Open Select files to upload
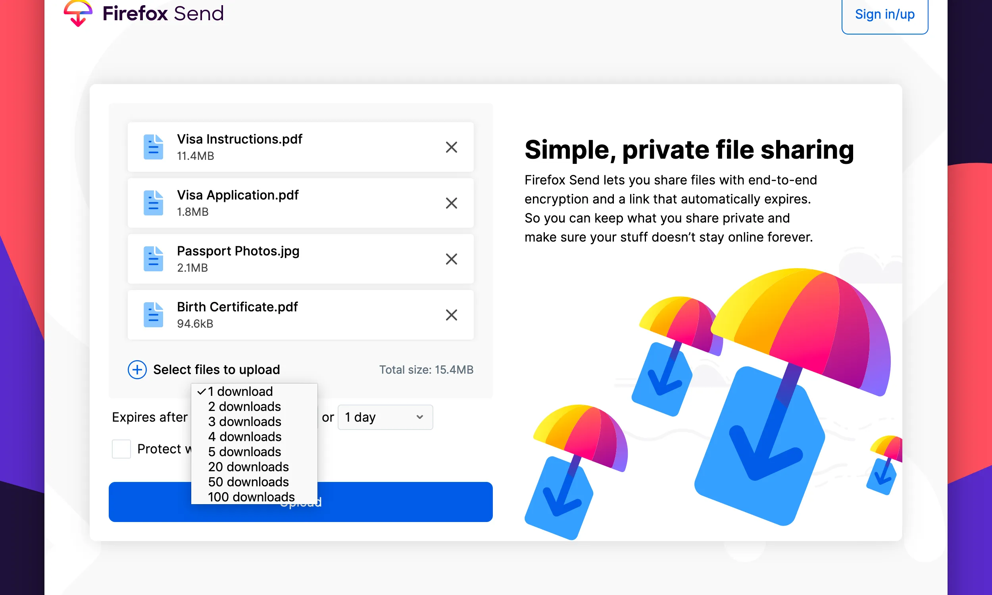992x595 pixels. pyautogui.click(x=217, y=370)
